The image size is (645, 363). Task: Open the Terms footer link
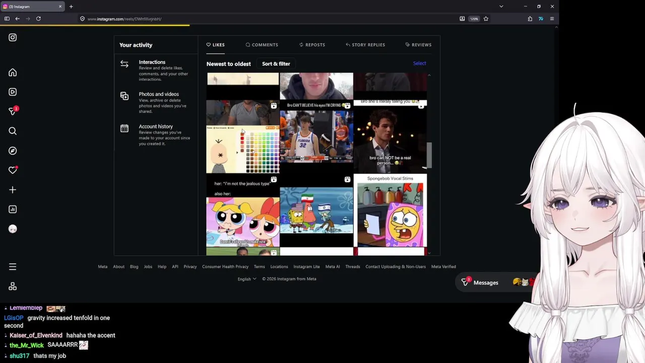[x=259, y=267]
